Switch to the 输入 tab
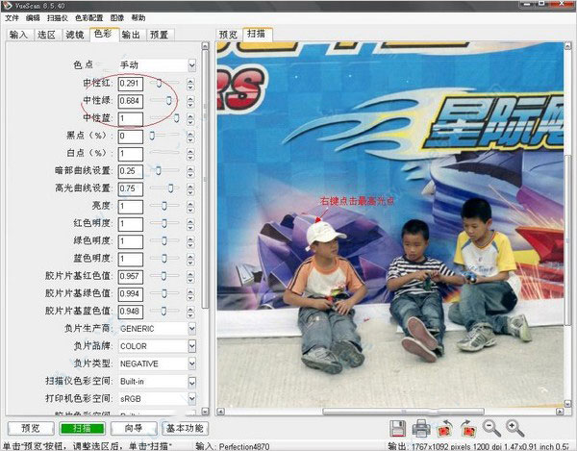This screenshot has width=577, height=451. tap(19, 35)
